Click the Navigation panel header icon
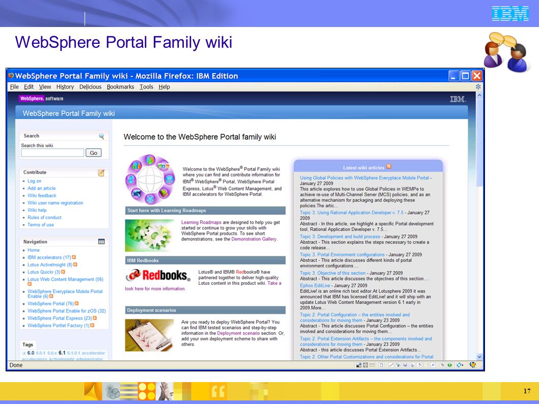The height and width of the screenshot is (404, 539). coord(101,241)
